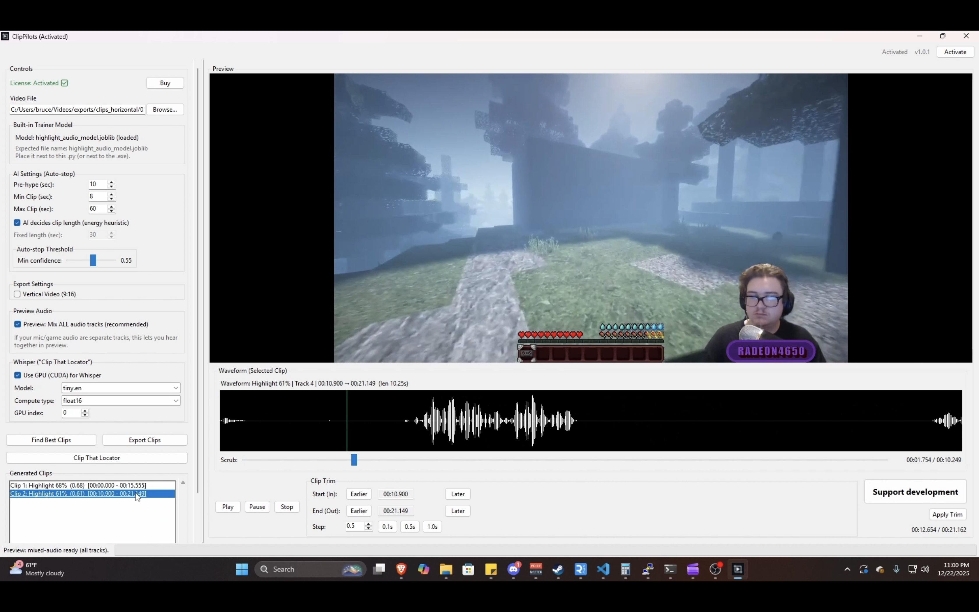Click the ClipPilots taskbar icon
This screenshot has height=612, width=979.
tap(738, 569)
